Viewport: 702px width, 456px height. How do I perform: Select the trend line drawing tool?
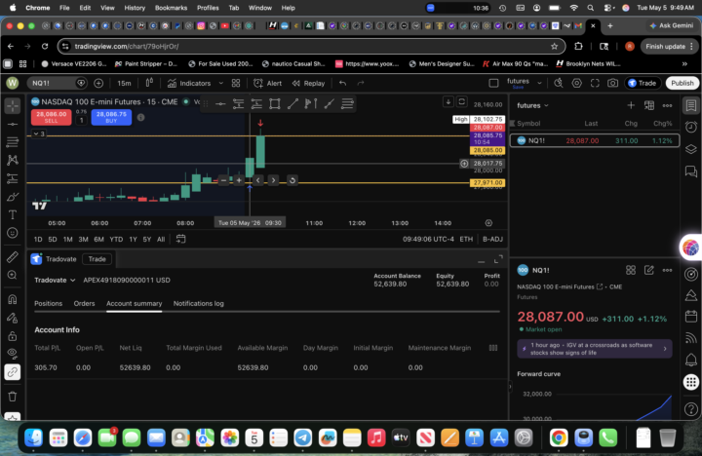[x=13, y=124]
